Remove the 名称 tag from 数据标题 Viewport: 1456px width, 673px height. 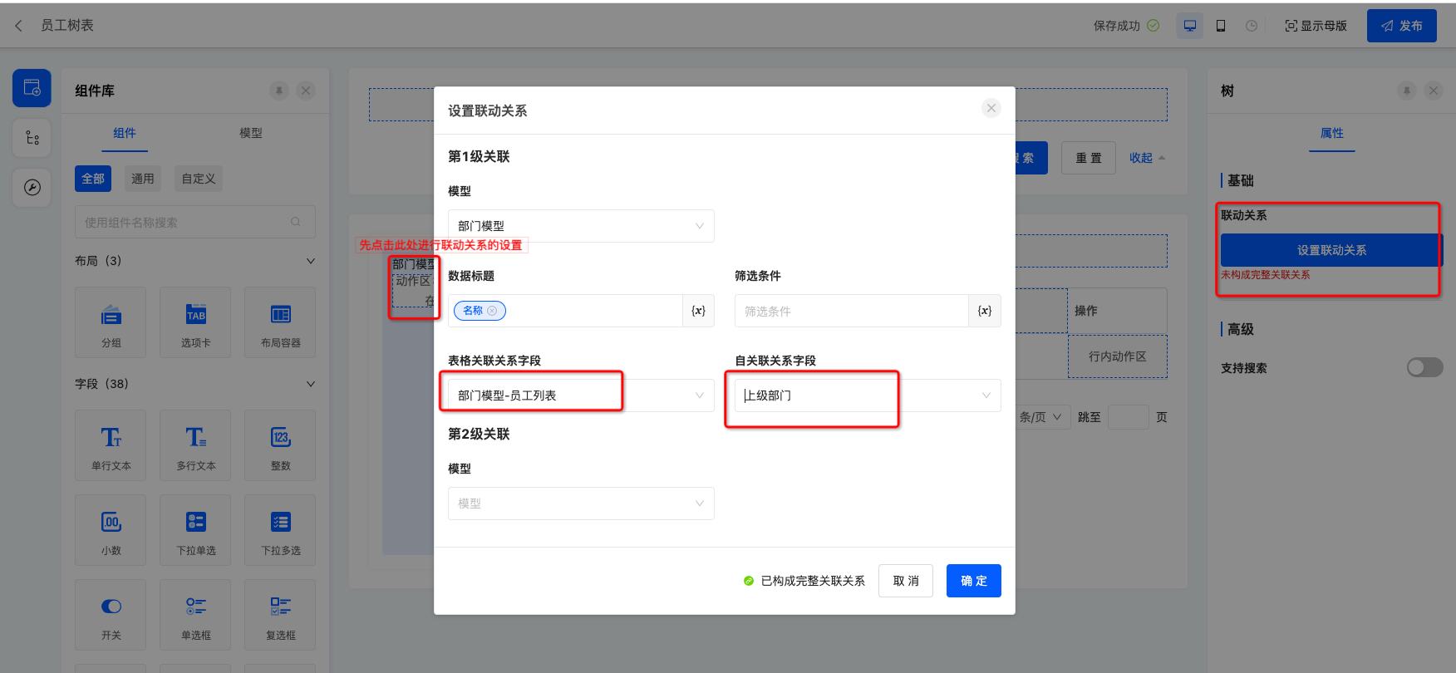pos(492,311)
